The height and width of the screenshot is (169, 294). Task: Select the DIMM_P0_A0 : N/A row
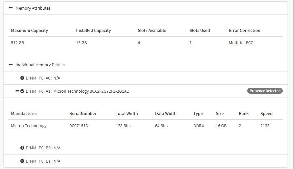(145, 78)
